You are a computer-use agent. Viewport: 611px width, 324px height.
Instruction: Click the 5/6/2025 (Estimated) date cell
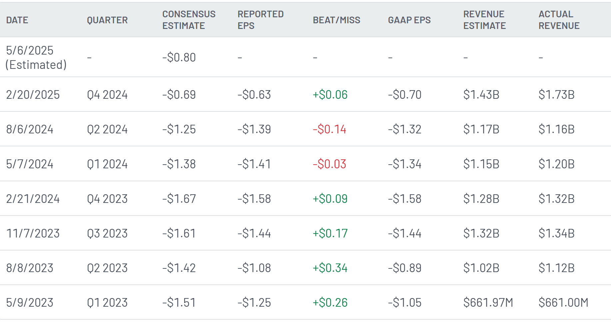pyautogui.click(x=36, y=58)
